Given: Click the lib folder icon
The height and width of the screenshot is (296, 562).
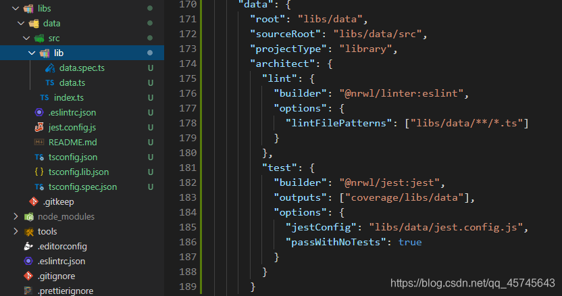Looking at the screenshot, I should click(x=45, y=53).
